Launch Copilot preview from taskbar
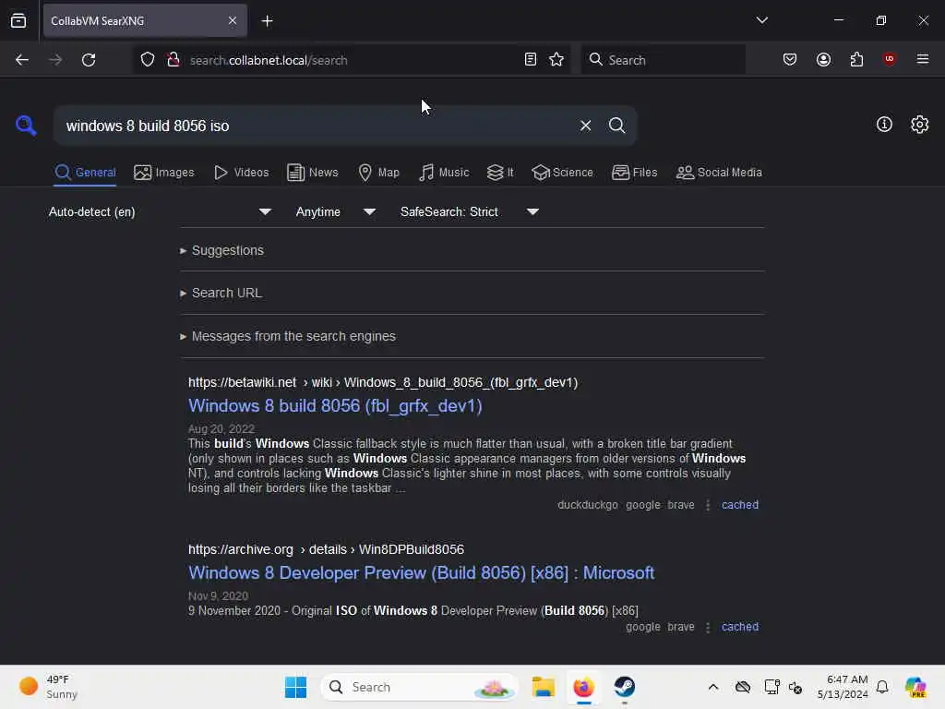Screen dimensions: 945x709 point(915,687)
